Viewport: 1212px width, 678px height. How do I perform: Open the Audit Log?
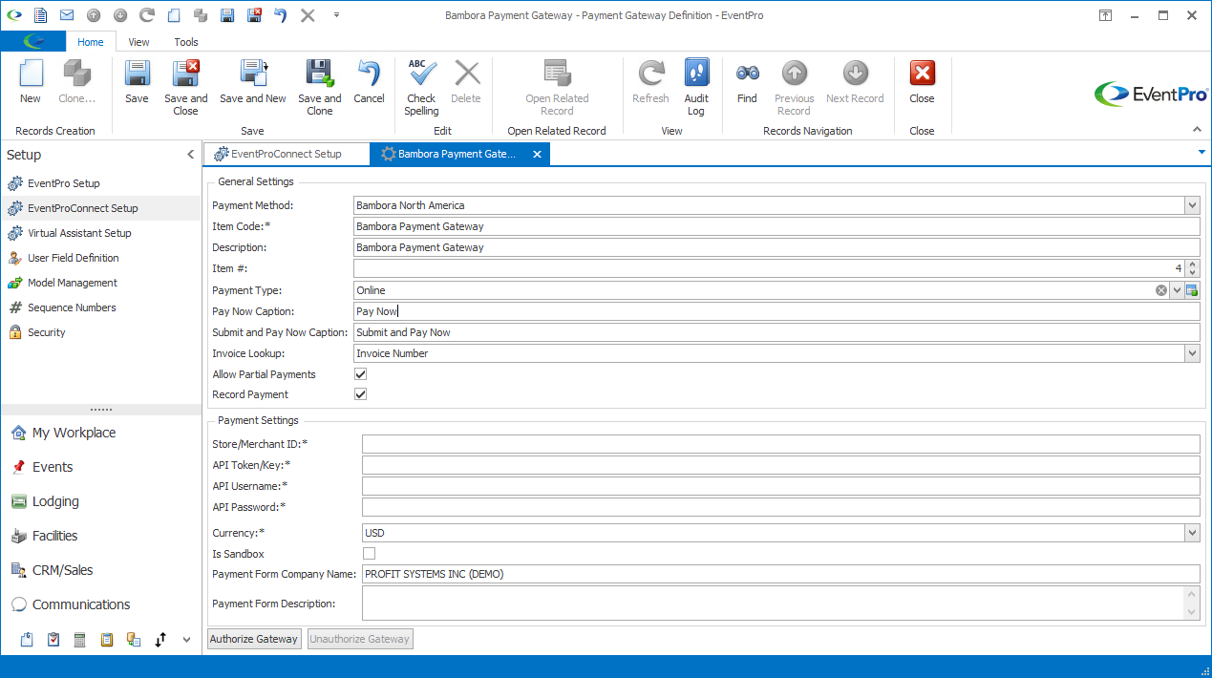pyautogui.click(x=696, y=87)
